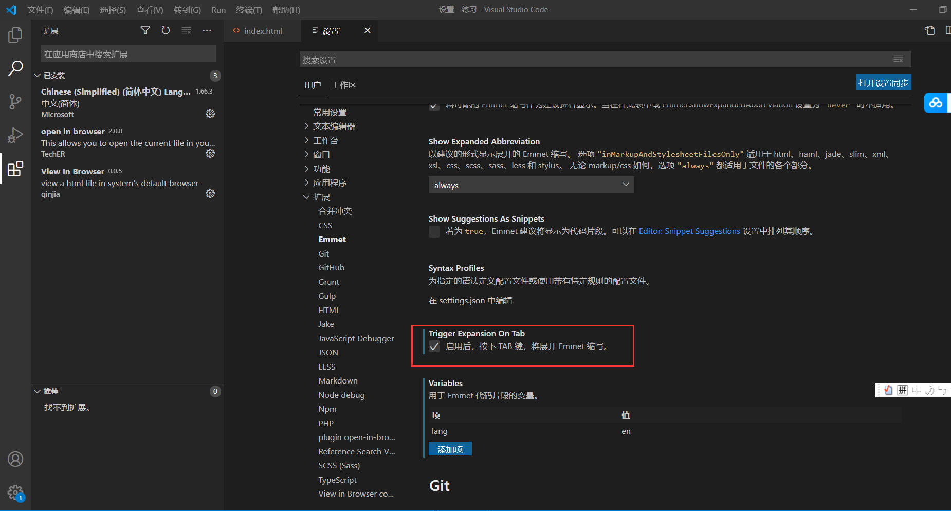This screenshot has height=511, width=951.
Task: Open the 编辑(E) menu
Action: point(77,10)
